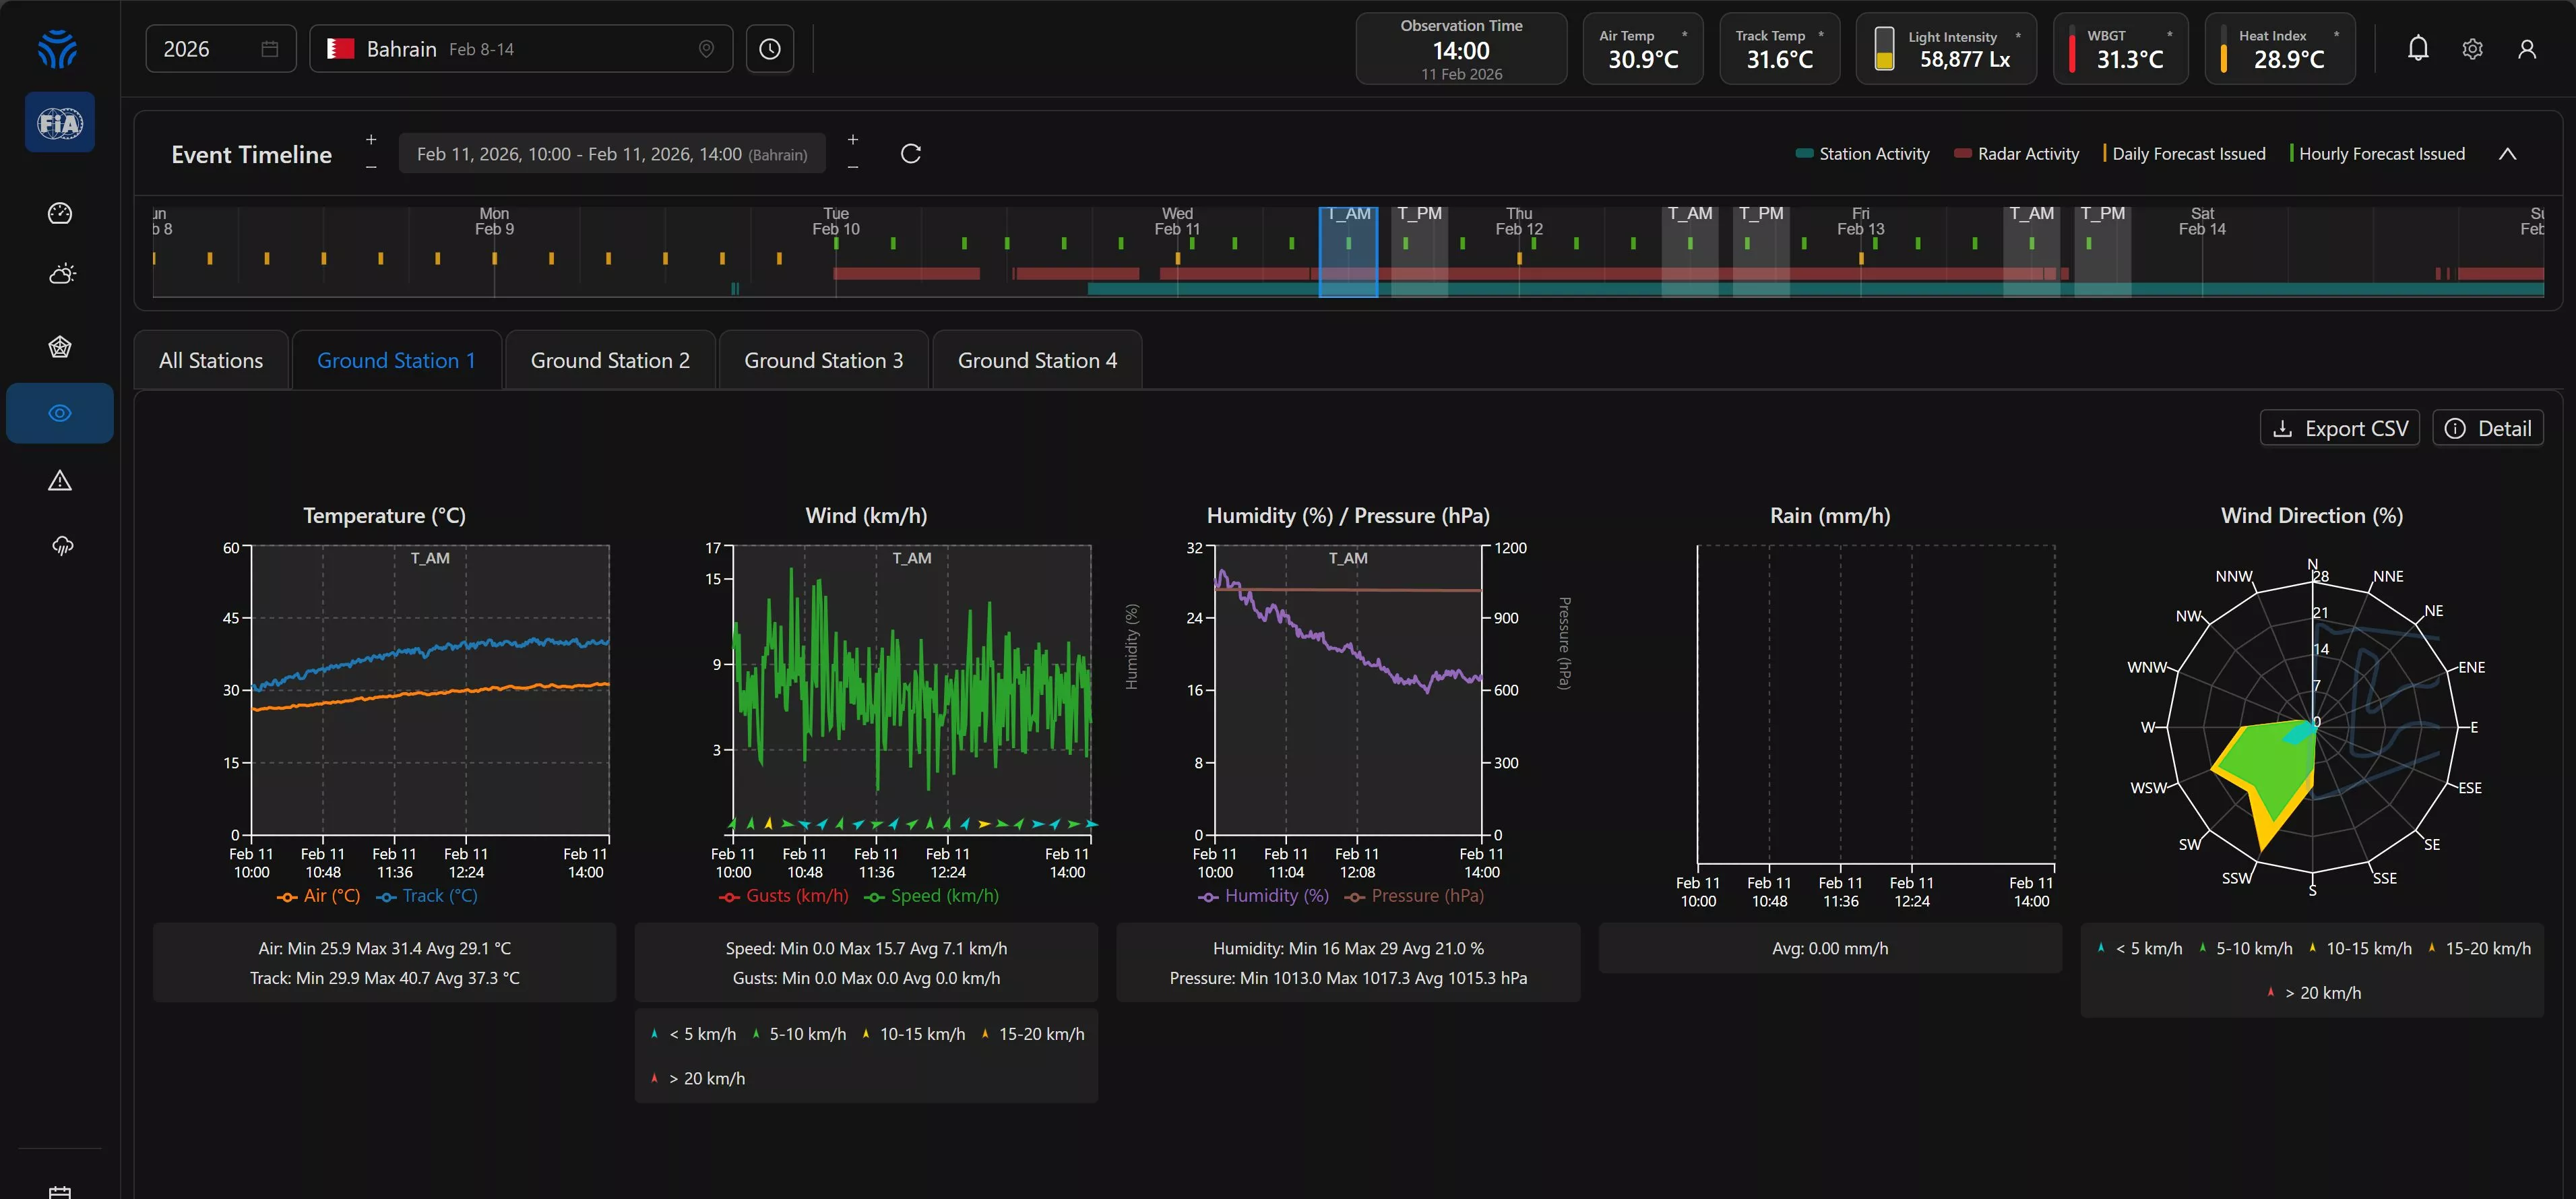The image size is (2576, 1199).
Task: Click the Track Temp 31.6°C card
Action: (x=1779, y=49)
